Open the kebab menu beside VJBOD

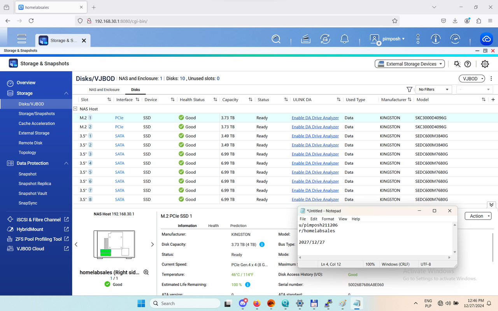tap(491, 79)
